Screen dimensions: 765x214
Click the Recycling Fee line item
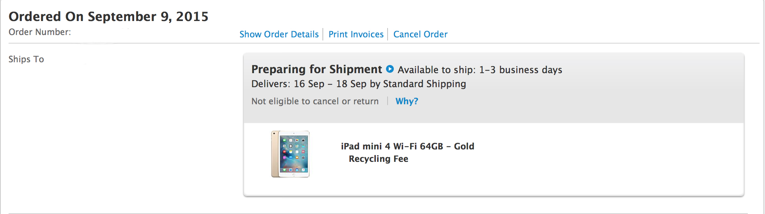pos(378,159)
